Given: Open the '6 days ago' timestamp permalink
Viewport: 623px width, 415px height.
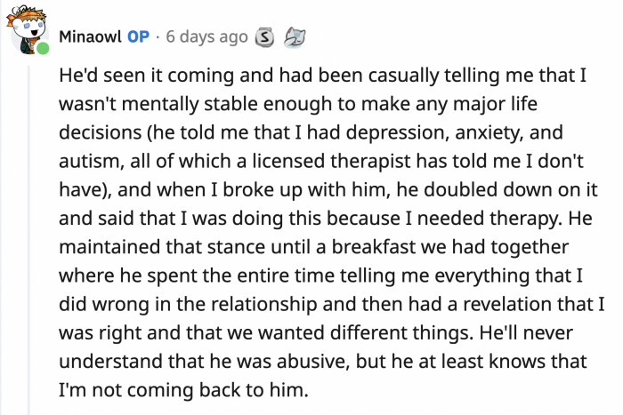Looking at the screenshot, I should click(x=206, y=37).
